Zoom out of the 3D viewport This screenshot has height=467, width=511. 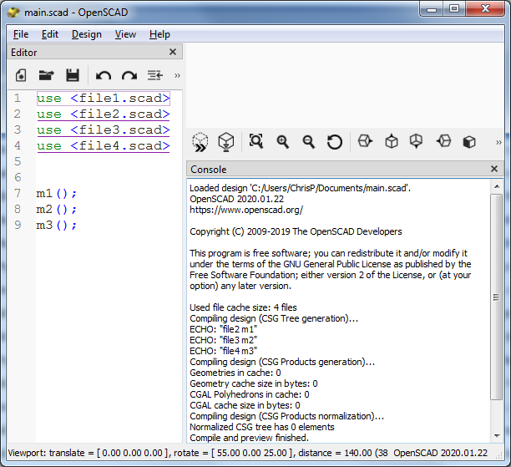pyautogui.click(x=308, y=142)
